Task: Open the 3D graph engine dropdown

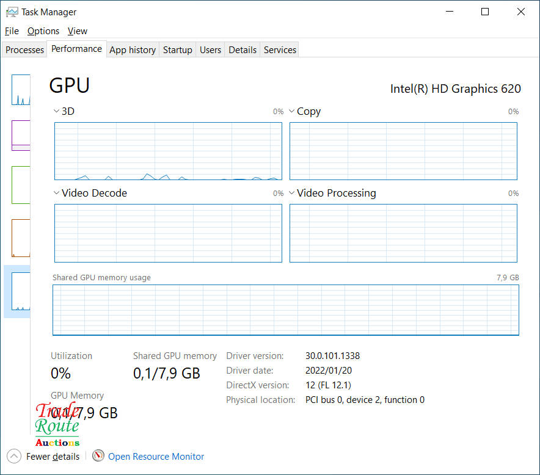Action: pos(57,111)
